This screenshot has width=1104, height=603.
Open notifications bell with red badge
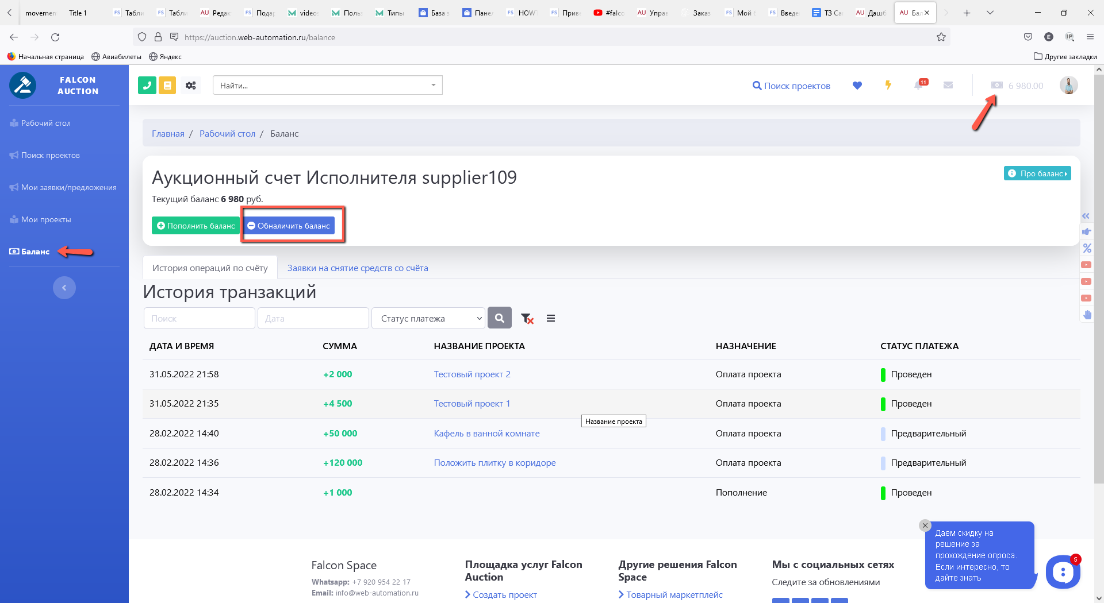point(919,86)
